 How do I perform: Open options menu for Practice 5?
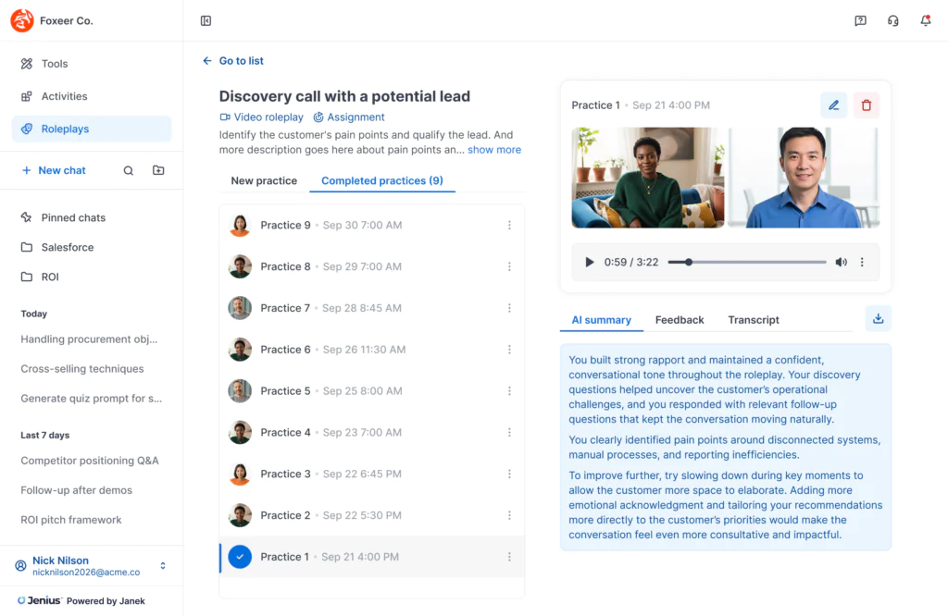(509, 390)
